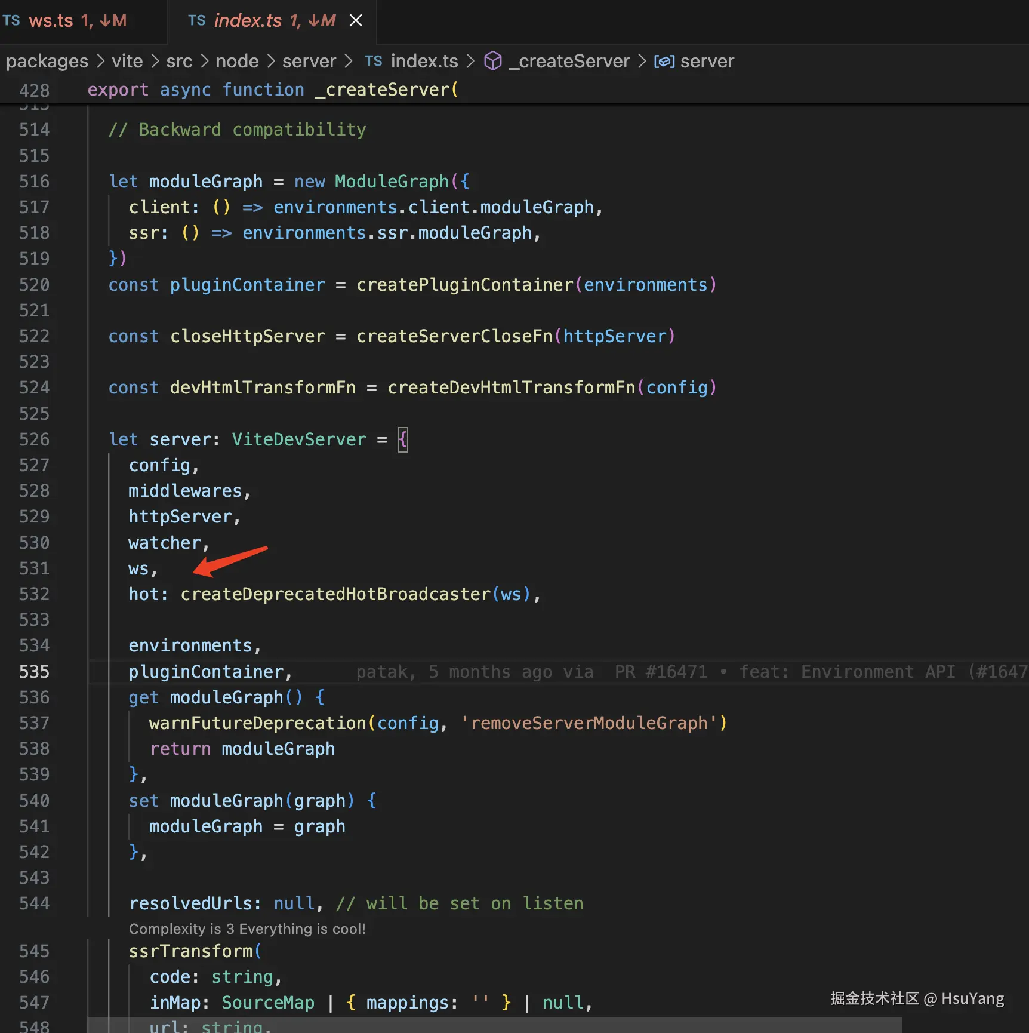Open the vite breadcrumb segment

click(x=127, y=62)
